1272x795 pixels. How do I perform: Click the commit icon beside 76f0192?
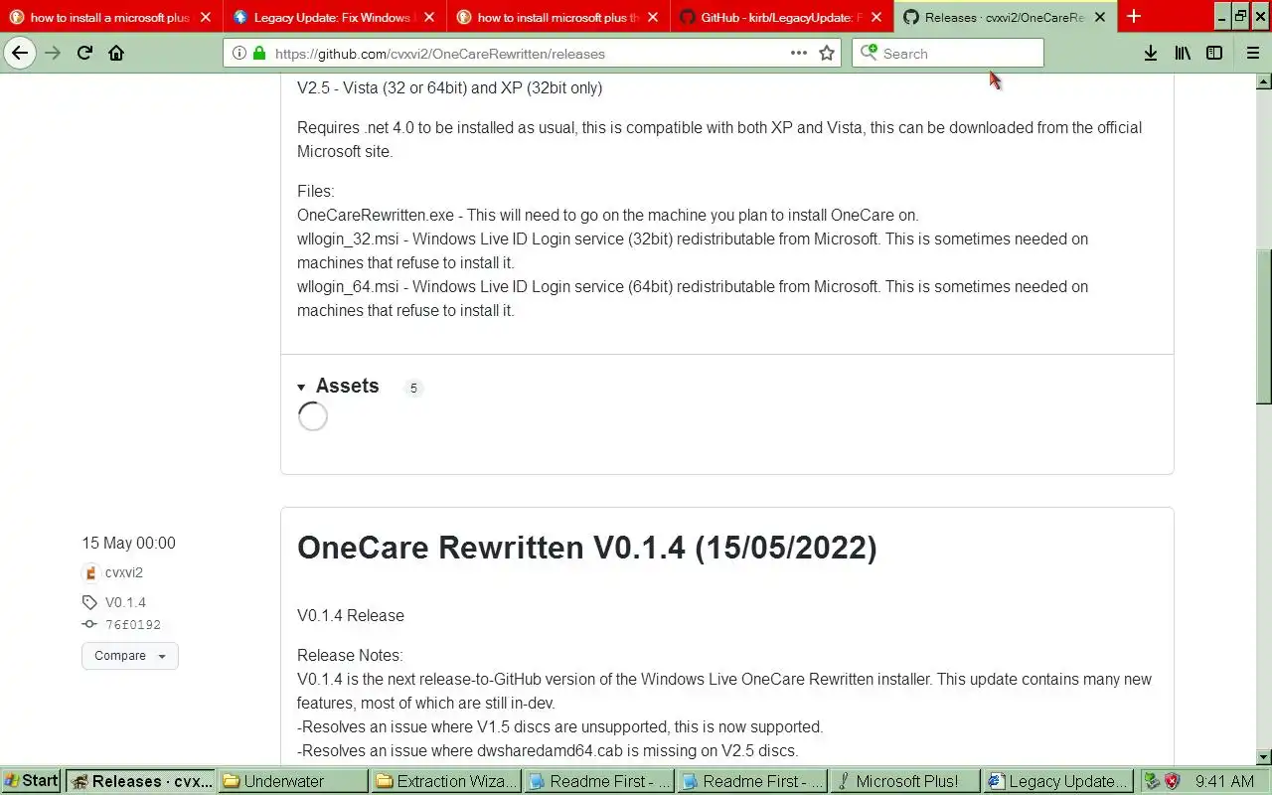pos(89,625)
